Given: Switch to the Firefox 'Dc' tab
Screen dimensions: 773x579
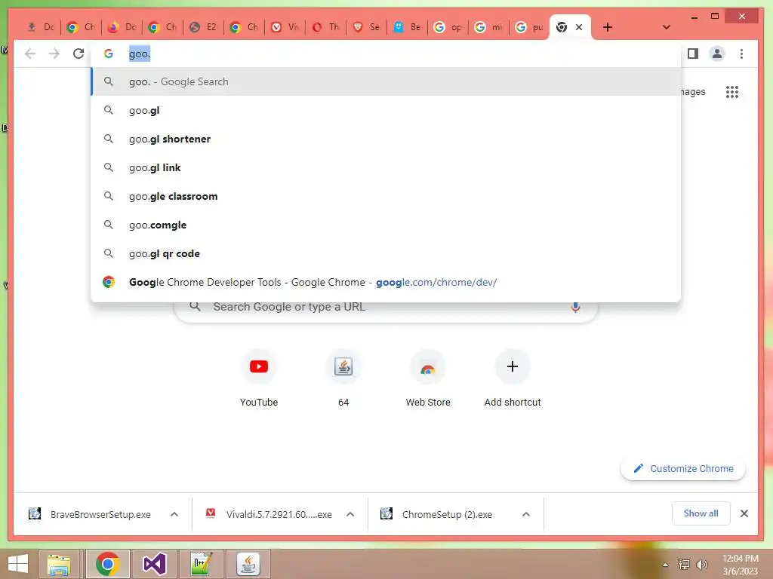Looking at the screenshot, I should click(122, 27).
